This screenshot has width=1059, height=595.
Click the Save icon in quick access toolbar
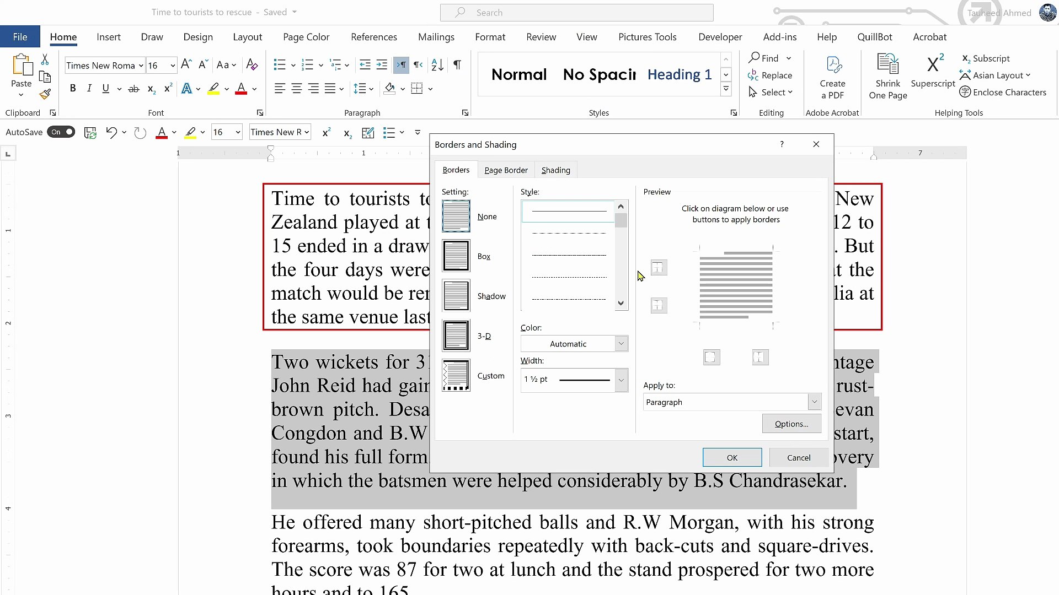(x=90, y=132)
